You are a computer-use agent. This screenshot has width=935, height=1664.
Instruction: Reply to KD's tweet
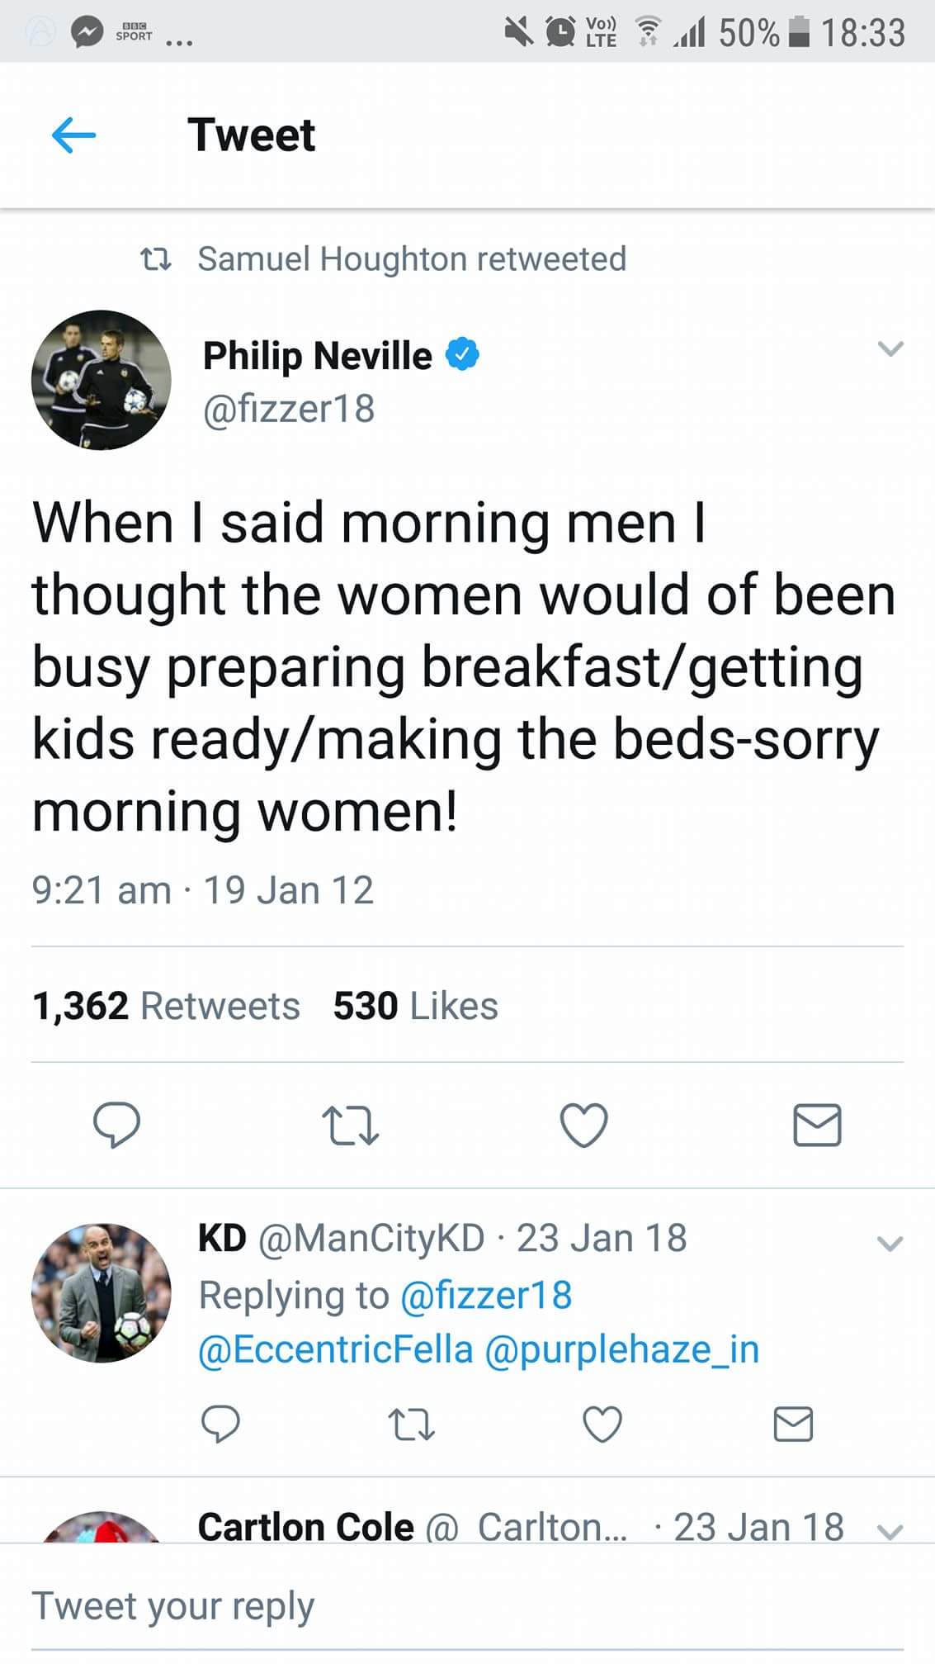point(220,1425)
